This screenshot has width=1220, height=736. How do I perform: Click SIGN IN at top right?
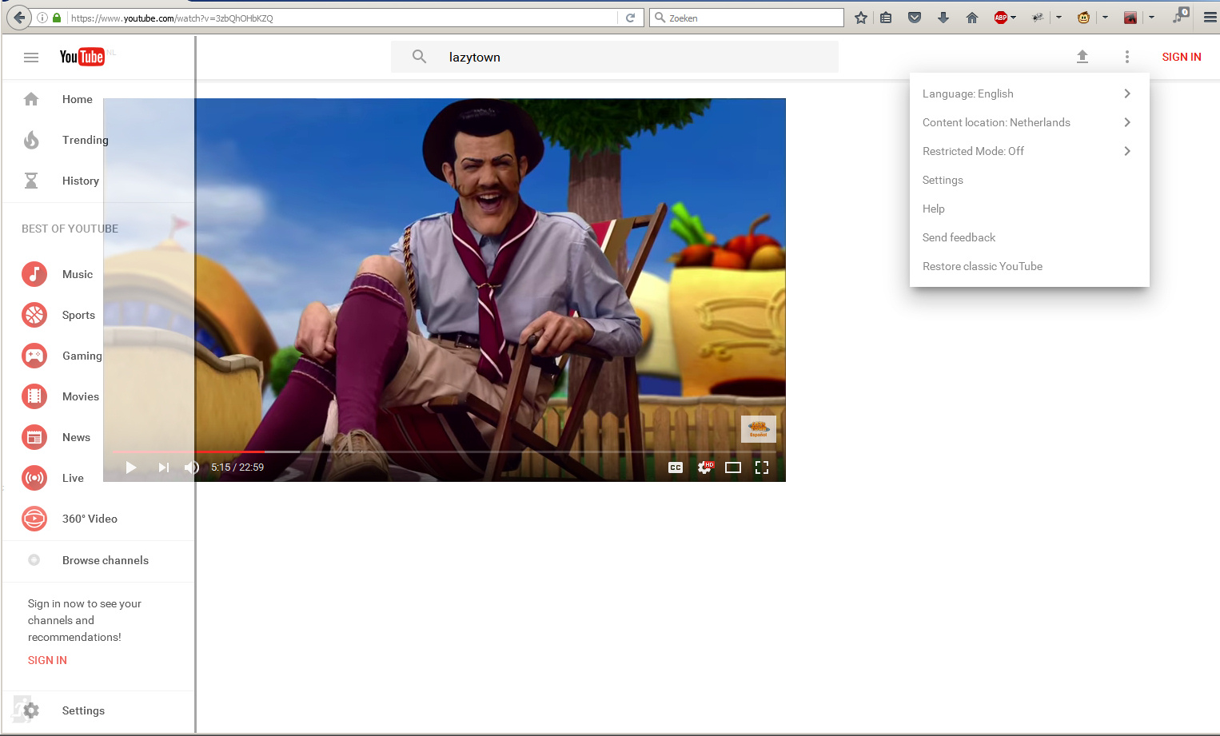(x=1182, y=57)
